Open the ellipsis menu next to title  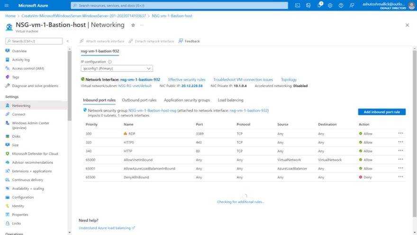[142, 25]
